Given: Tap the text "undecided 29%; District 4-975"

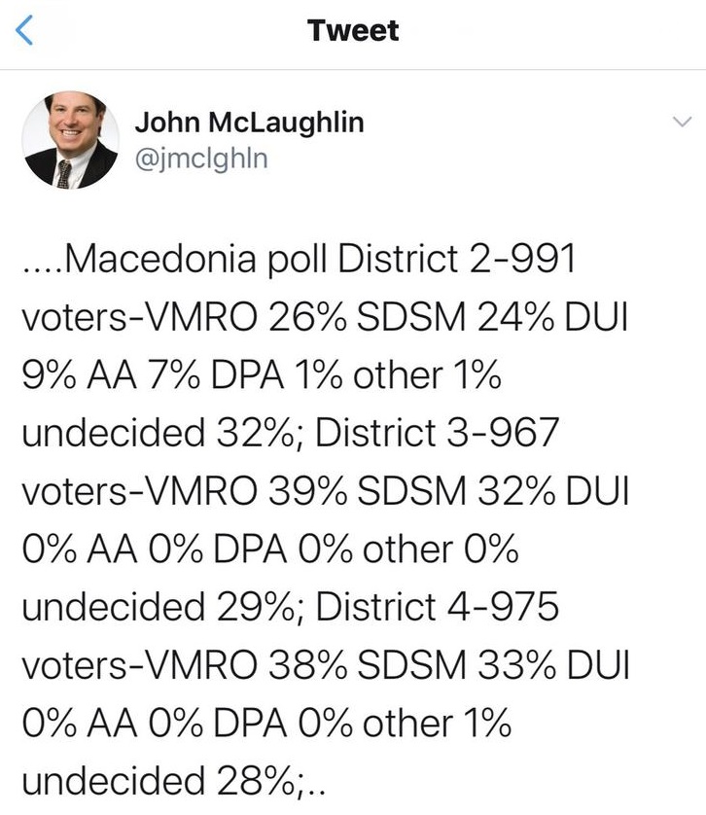Looking at the screenshot, I should click(290, 607).
